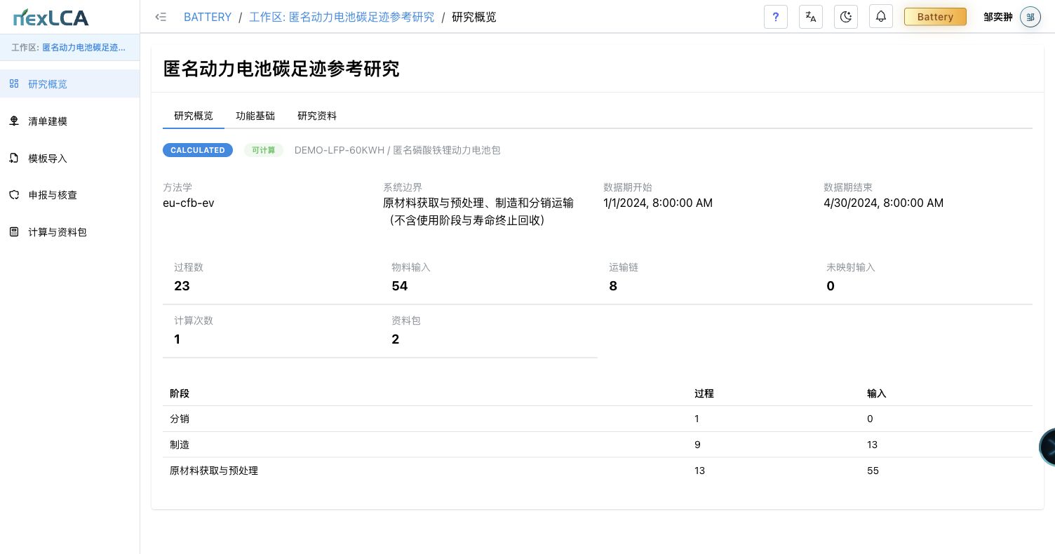Switch to the 研究资料 tab
This screenshot has height=554, width=1055.
pos(317,116)
